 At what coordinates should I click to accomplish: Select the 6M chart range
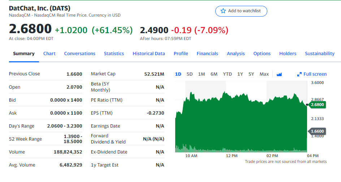214,74
